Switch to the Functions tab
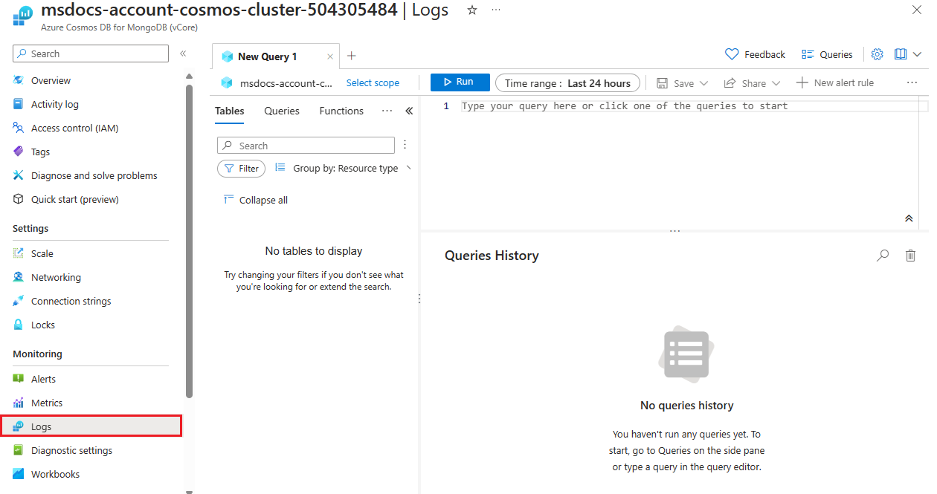This screenshot has width=937, height=494. (x=341, y=111)
